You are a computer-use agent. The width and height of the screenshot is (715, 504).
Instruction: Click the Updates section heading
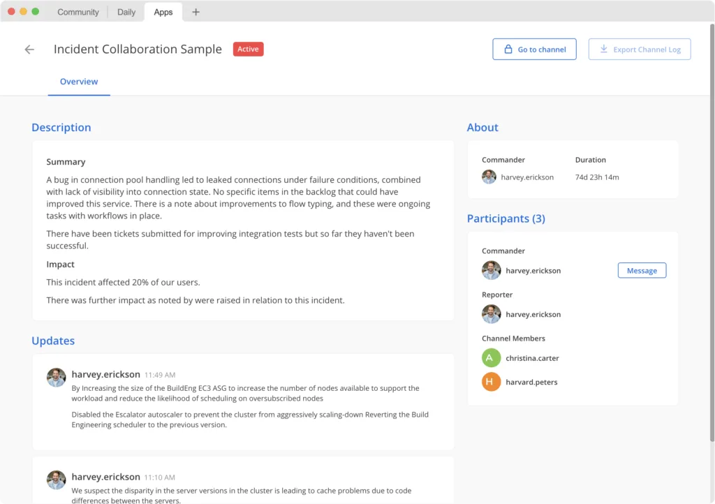click(53, 341)
